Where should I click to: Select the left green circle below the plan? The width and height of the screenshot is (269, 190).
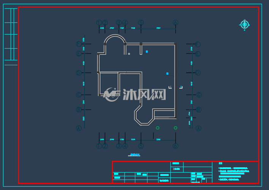[158, 128]
